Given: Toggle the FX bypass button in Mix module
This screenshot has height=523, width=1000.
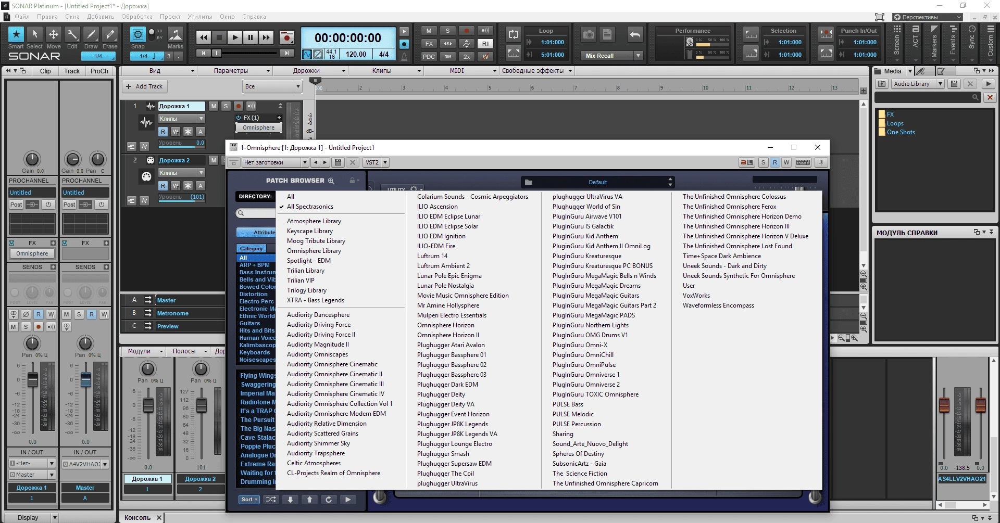Looking at the screenshot, I should coord(429,44).
